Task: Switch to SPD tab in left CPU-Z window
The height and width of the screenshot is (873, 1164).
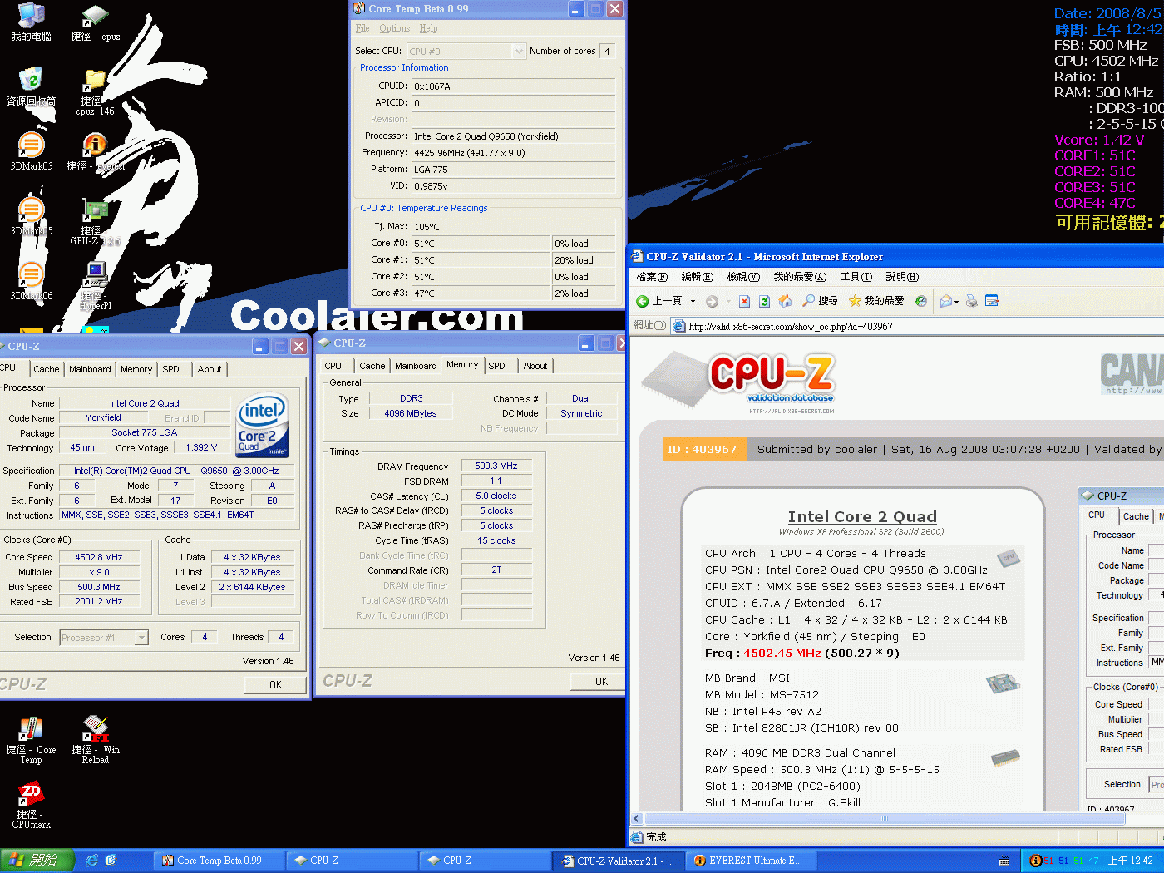Action: pyautogui.click(x=170, y=369)
